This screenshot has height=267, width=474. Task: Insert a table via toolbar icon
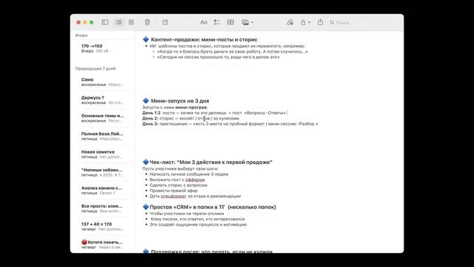coord(230,22)
